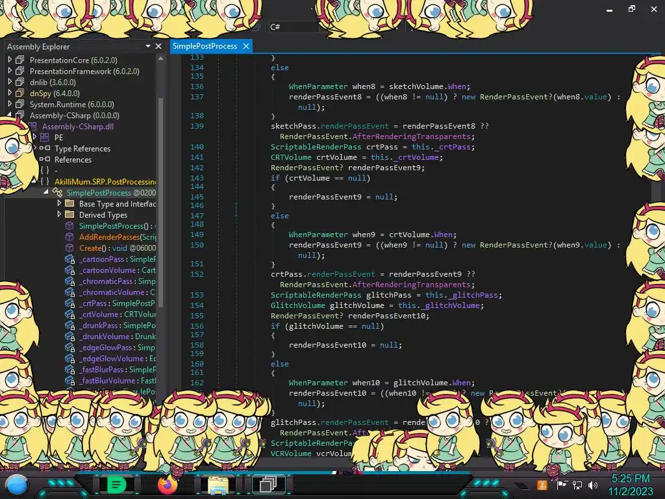Click the assembly icon beside PresentationFramework

point(20,71)
